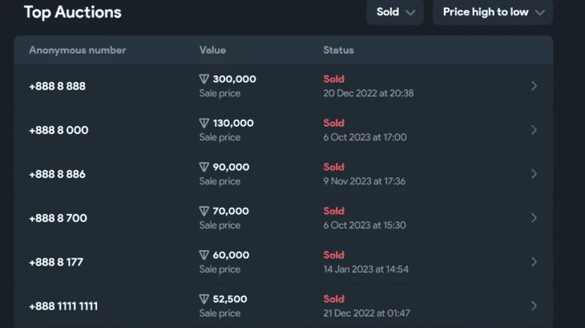Click the chevron for +888 1111 1111
The height and width of the screenshot is (328, 585).
[534, 306]
